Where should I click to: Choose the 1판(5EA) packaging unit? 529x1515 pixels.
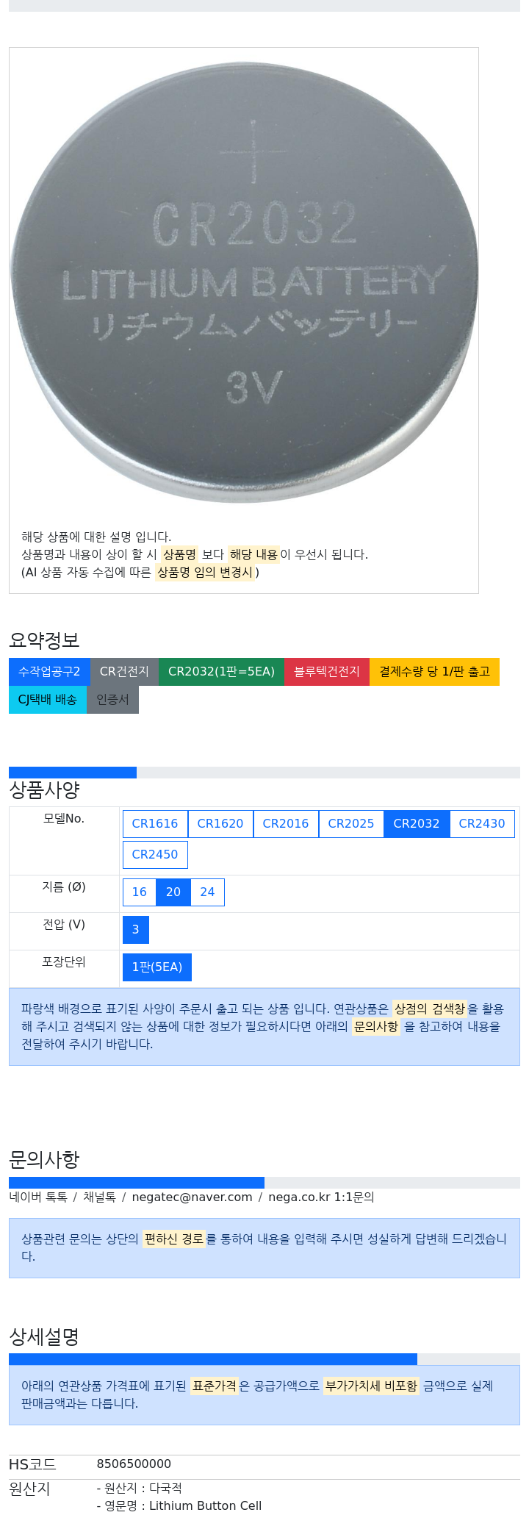click(157, 967)
